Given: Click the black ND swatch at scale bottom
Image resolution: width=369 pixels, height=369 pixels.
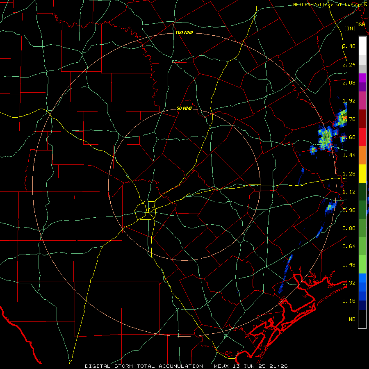Looking at the screenshot, I should tap(362, 319).
